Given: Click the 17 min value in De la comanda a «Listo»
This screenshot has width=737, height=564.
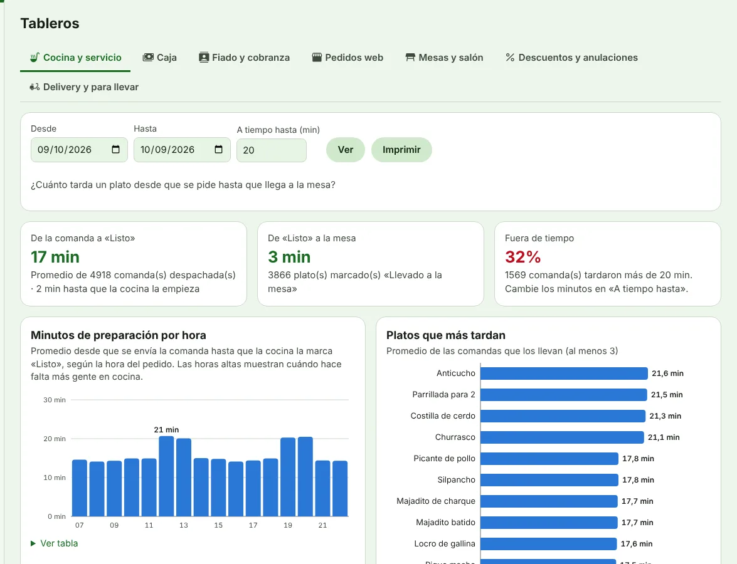Looking at the screenshot, I should (55, 257).
